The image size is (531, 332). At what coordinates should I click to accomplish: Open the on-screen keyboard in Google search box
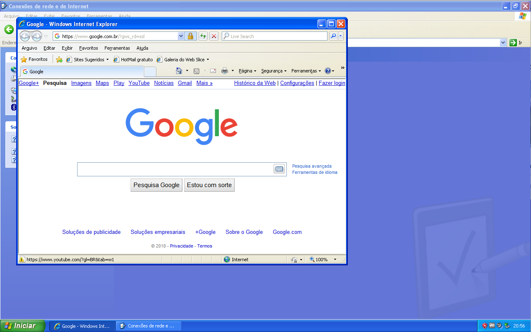(279, 169)
